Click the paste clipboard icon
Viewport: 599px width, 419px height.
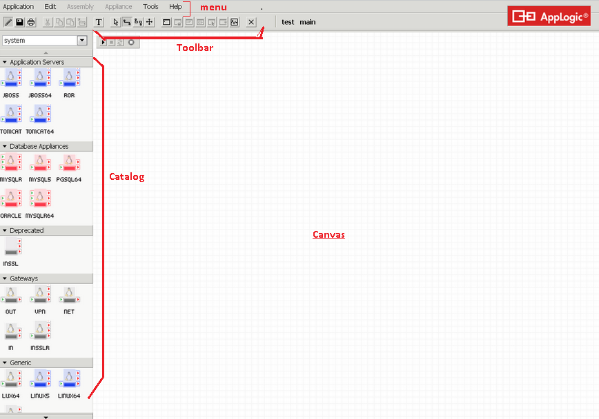click(70, 22)
